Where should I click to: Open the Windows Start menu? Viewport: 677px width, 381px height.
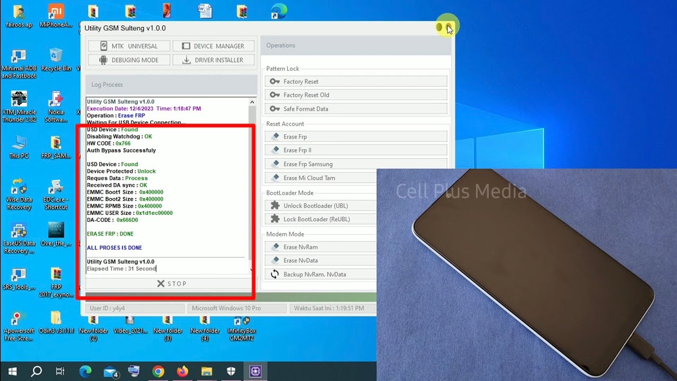click(12, 371)
